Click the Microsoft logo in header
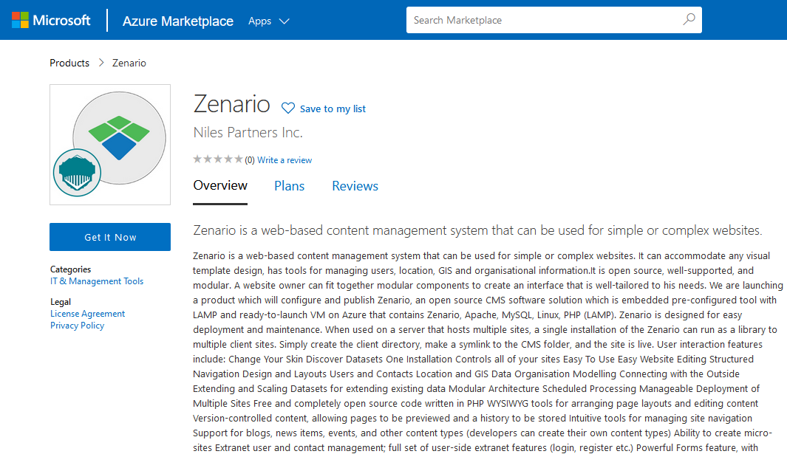This screenshot has height=454, width=787. click(51, 20)
